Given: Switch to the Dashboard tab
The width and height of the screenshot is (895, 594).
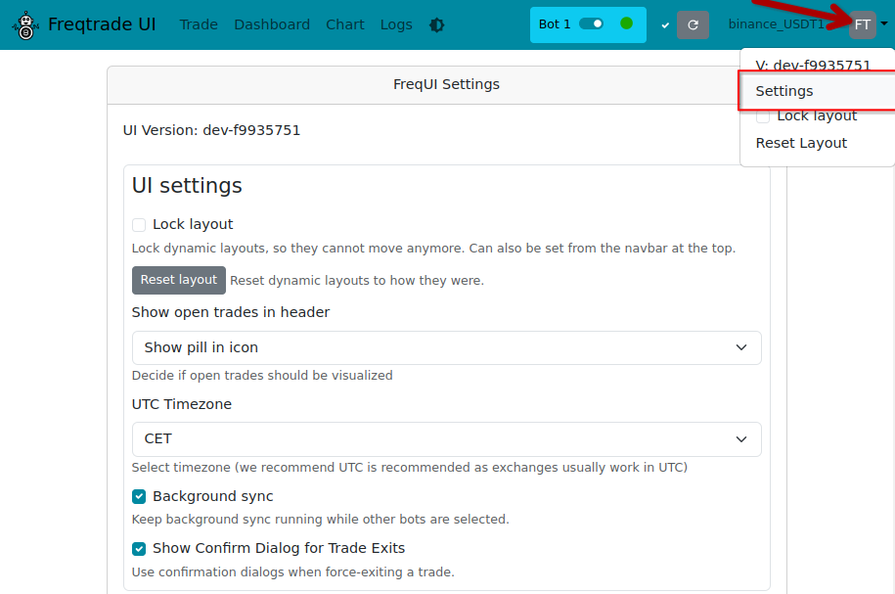Looking at the screenshot, I should 271,24.
